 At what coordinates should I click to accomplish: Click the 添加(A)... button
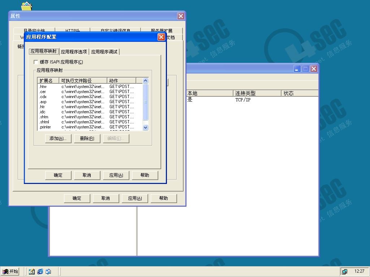pos(58,138)
